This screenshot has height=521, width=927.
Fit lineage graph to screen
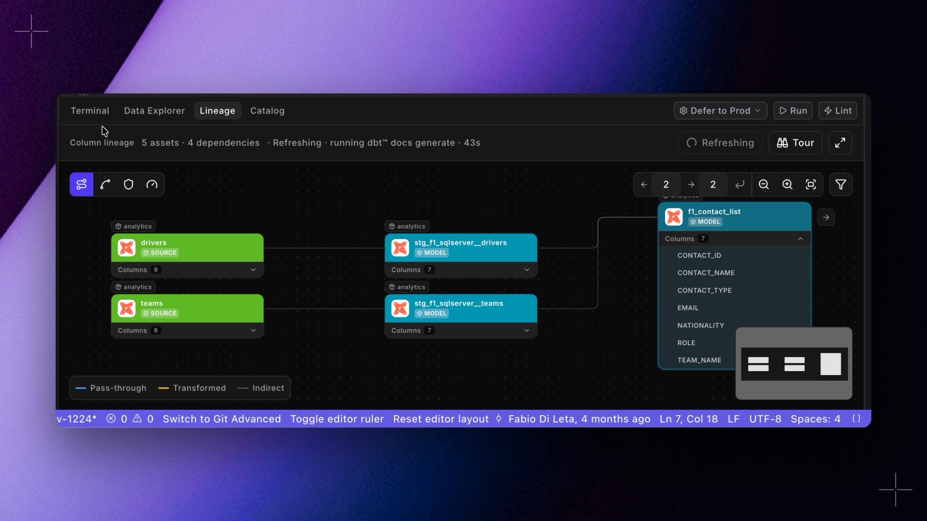(811, 185)
